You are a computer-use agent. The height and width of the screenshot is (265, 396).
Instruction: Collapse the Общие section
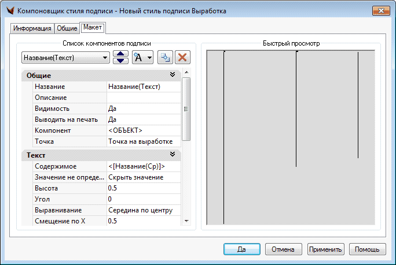tap(172, 75)
